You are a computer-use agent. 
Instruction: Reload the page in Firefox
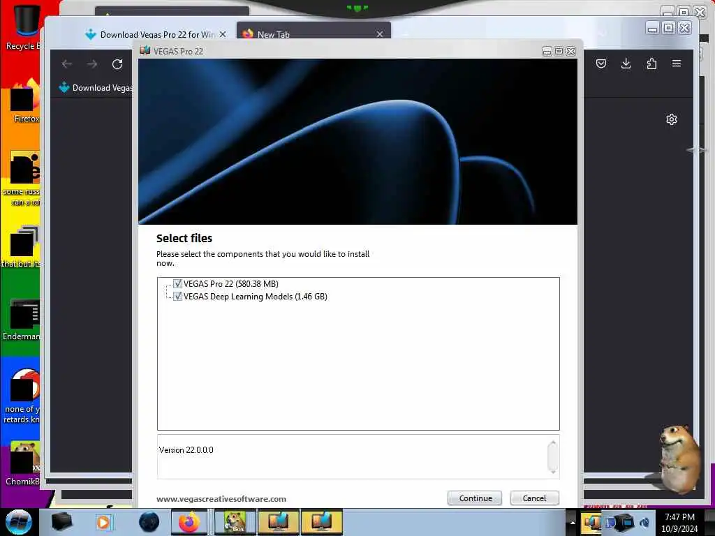117,64
